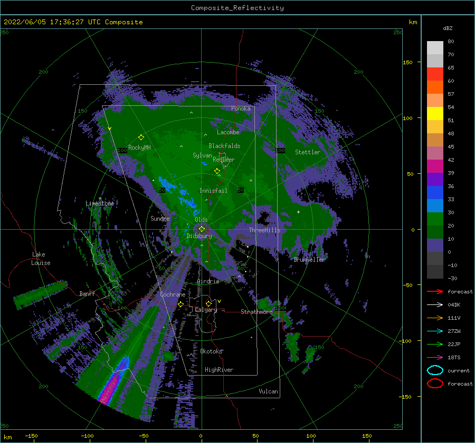
Task: Click the yellow diamond marker above RockyMH
Action: click(x=141, y=137)
